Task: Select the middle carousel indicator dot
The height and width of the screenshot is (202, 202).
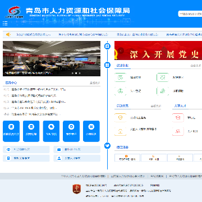Action: (76, 73)
